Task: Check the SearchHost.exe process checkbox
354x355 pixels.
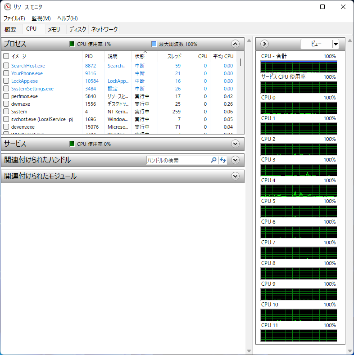Action: (6, 66)
